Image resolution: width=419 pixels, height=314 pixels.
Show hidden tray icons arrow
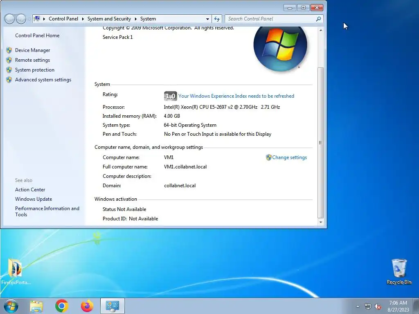358,307
